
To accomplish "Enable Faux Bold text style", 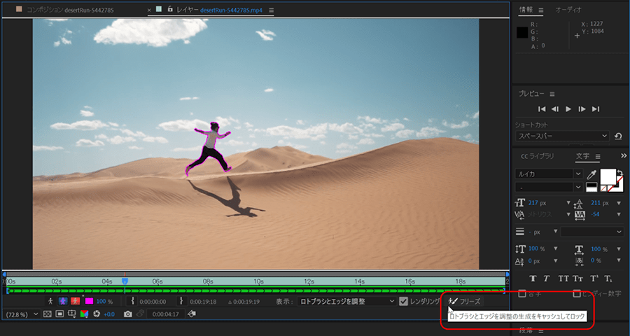I will point(533,279).
